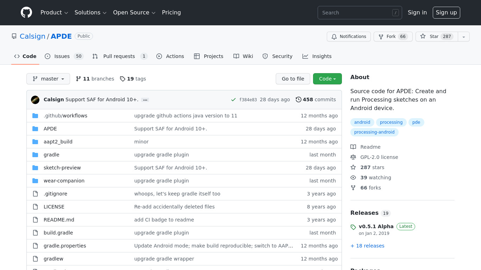
Task: Open the Projects tab
Action: (x=208, y=56)
